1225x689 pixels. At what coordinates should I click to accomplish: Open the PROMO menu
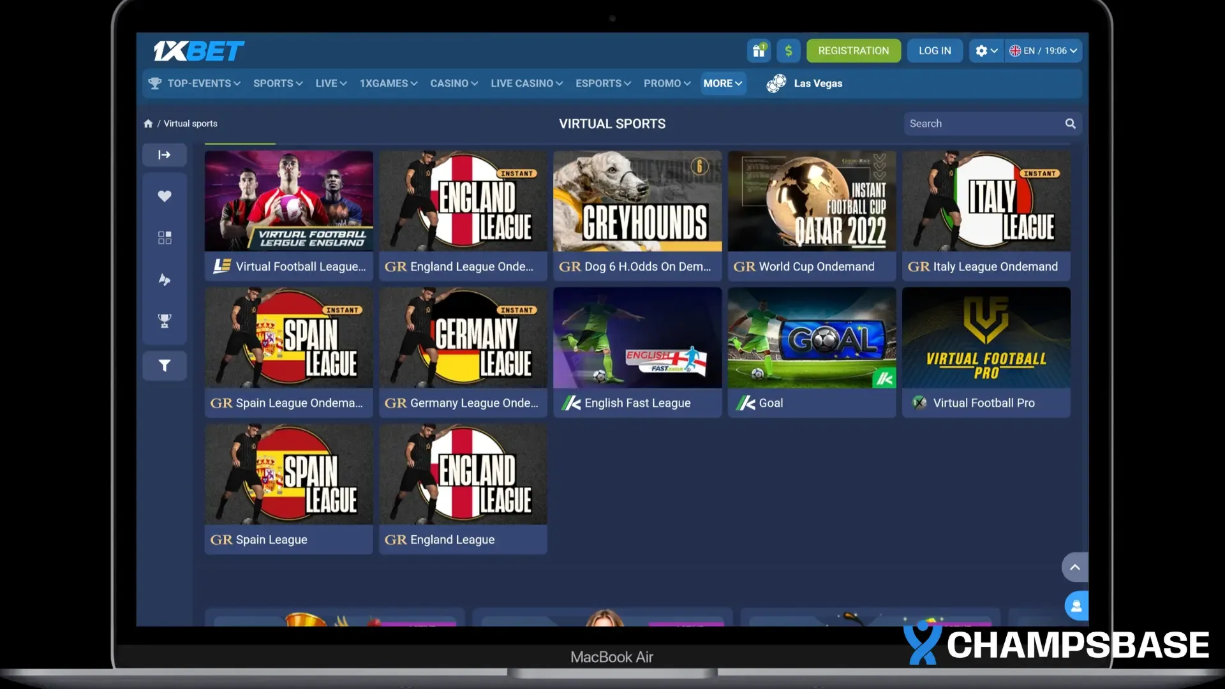tap(667, 84)
